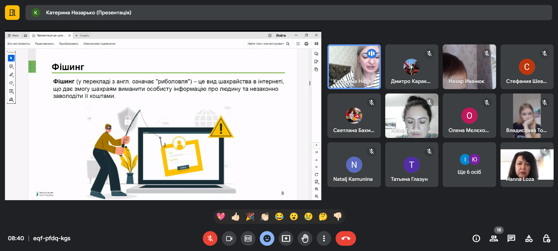Send the thumbs up reaction
The height and width of the screenshot is (251, 558).
coord(236,217)
